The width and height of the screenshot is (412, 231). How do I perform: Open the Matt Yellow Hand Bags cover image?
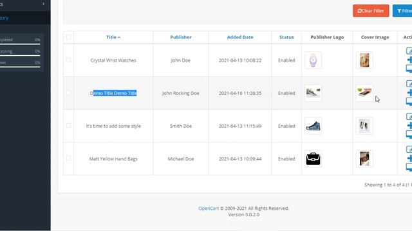click(364, 158)
